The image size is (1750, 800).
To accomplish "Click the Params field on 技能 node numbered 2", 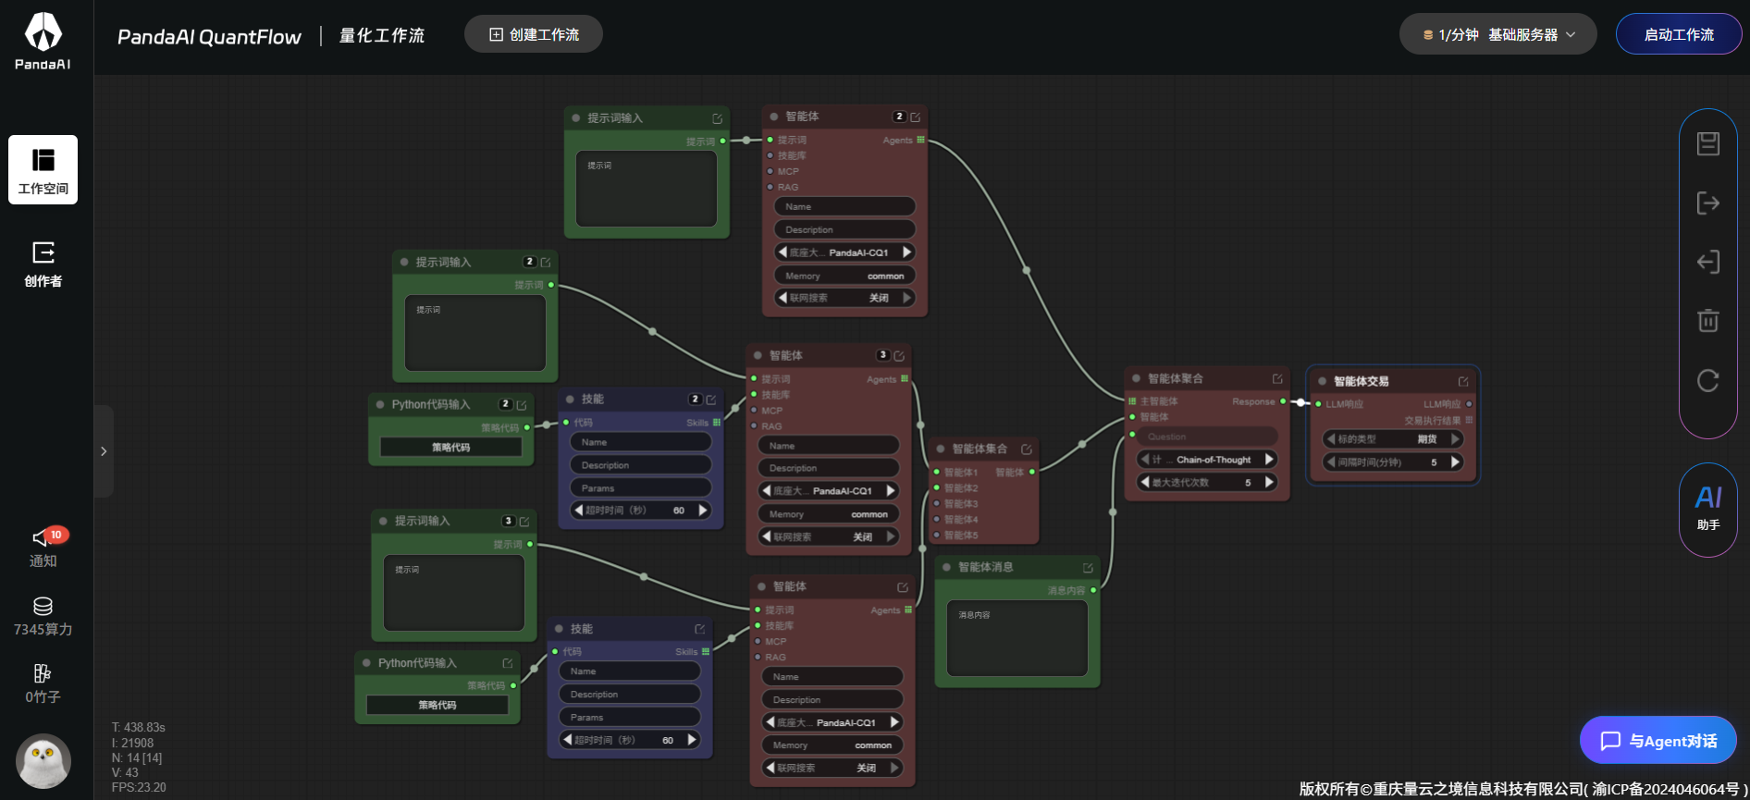I will [641, 487].
